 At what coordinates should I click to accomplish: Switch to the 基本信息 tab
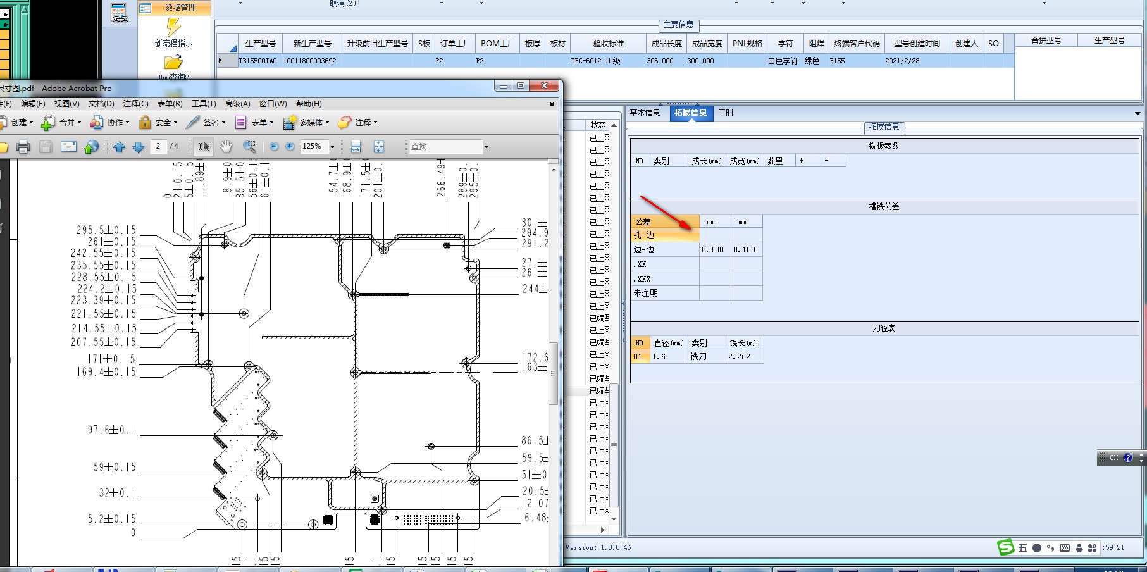click(645, 113)
